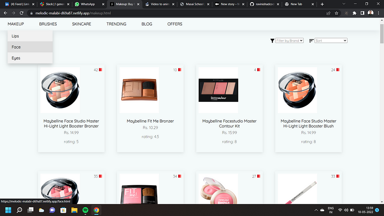Select Face from the Makeup submenu
Image resolution: width=384 pixels, height=216 pixels.
pyautogui.click(x=30, y=47)
